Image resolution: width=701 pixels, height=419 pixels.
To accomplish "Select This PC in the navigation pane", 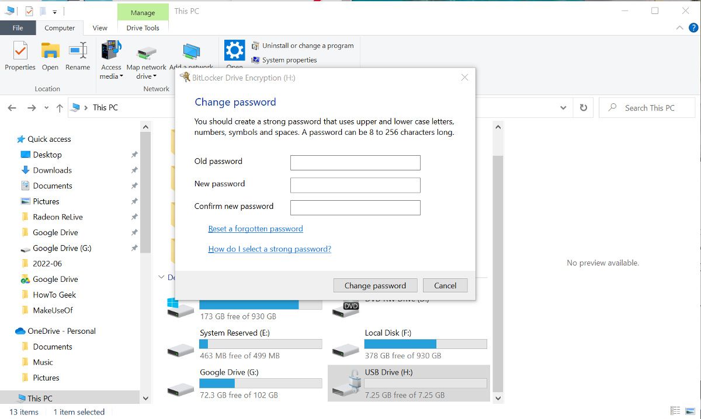I will pyautogui.click(x=40, y=398).
